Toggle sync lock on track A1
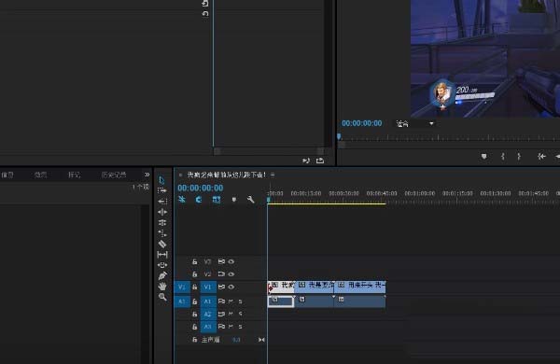Screen dimensions: 560x364 (221, 301)
